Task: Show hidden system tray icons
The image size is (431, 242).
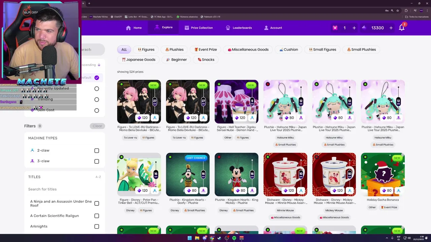Action: click(387, 238)
